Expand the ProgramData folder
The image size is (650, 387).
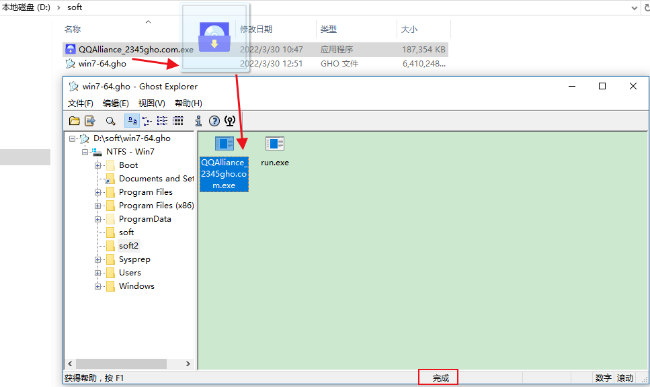pyautogui.click(x=98, y=219)
